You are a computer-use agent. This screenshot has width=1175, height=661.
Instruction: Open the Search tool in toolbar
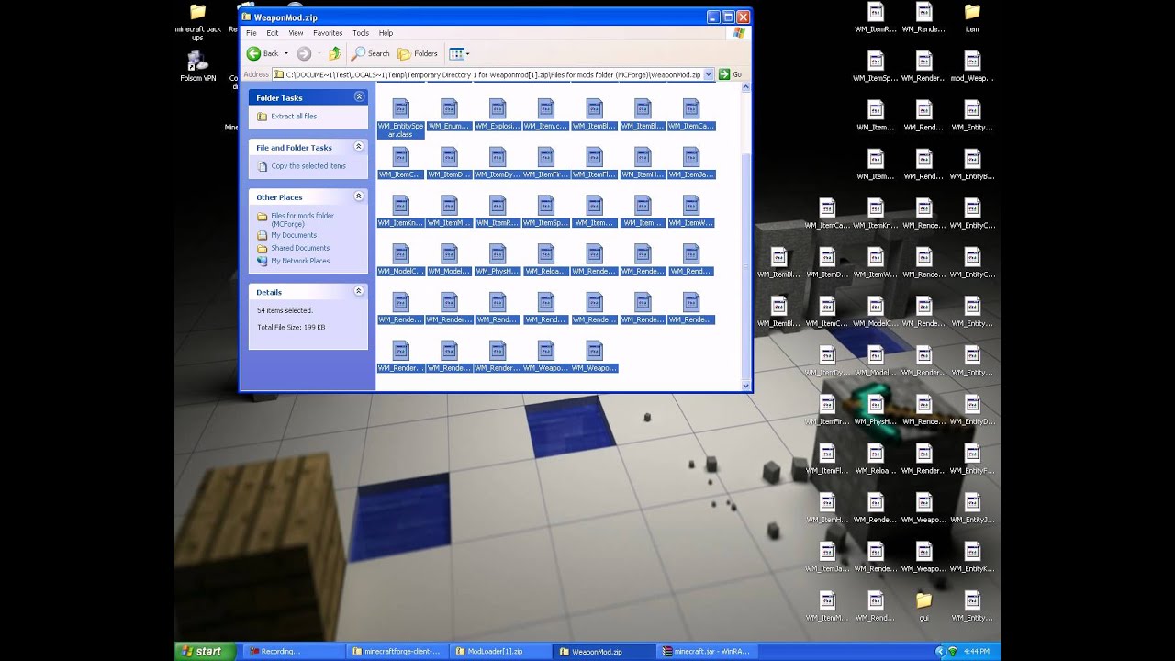pos(371,53)
